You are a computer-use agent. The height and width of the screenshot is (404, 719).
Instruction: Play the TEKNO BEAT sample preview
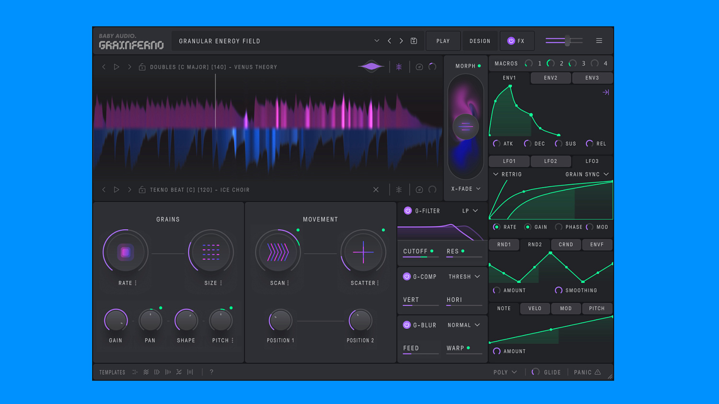tap(116, 190)
